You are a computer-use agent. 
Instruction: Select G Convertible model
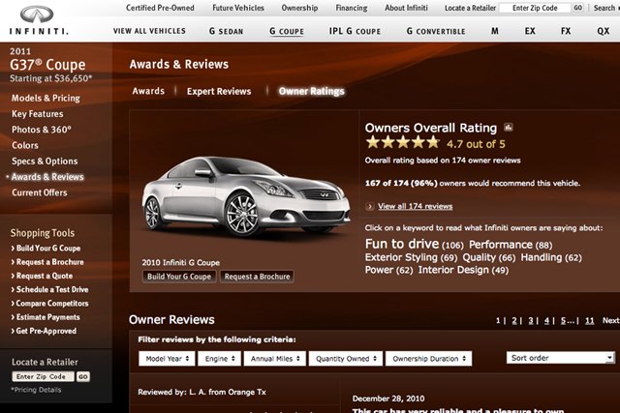coord(436,31)
